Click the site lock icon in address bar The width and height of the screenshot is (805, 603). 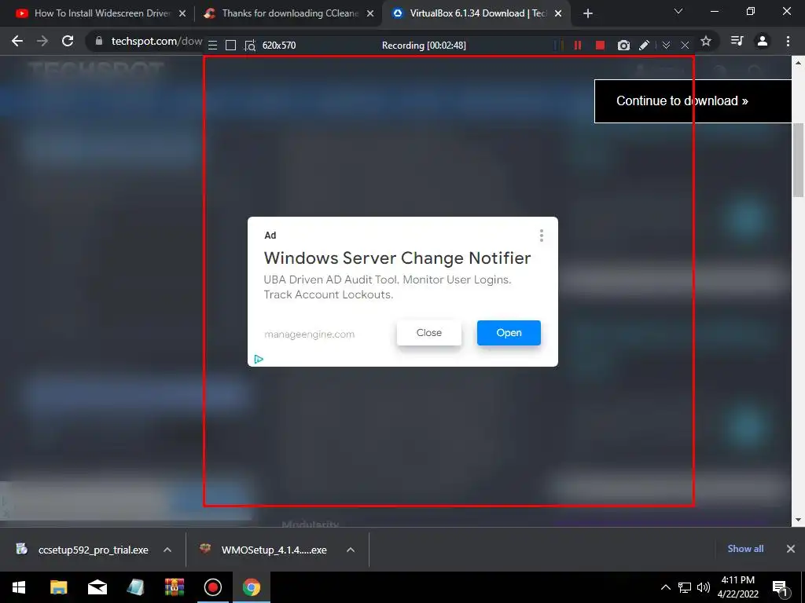point(99,41)
